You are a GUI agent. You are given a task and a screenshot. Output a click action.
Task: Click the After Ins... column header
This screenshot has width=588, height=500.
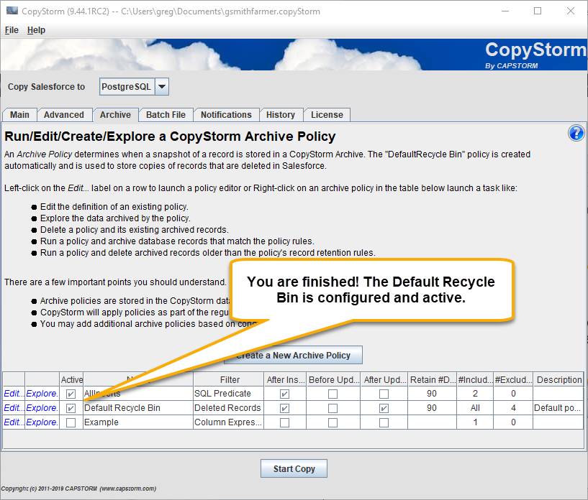(x=286, y=379)
